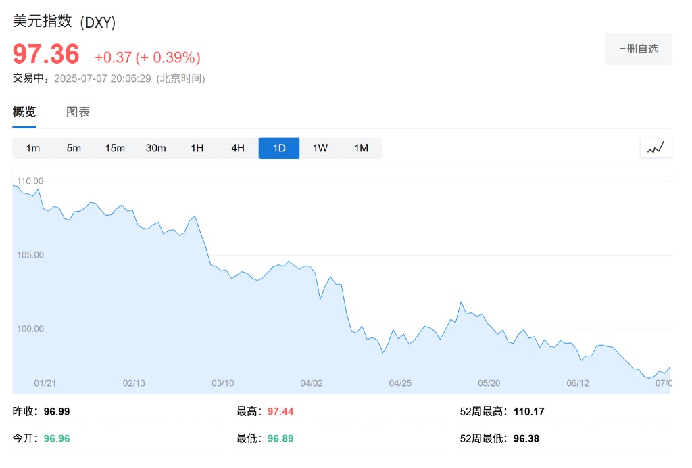Viewport: 692px width, 468px height.
Task: Switch to the 概览 tab
Action: point(24,112)
